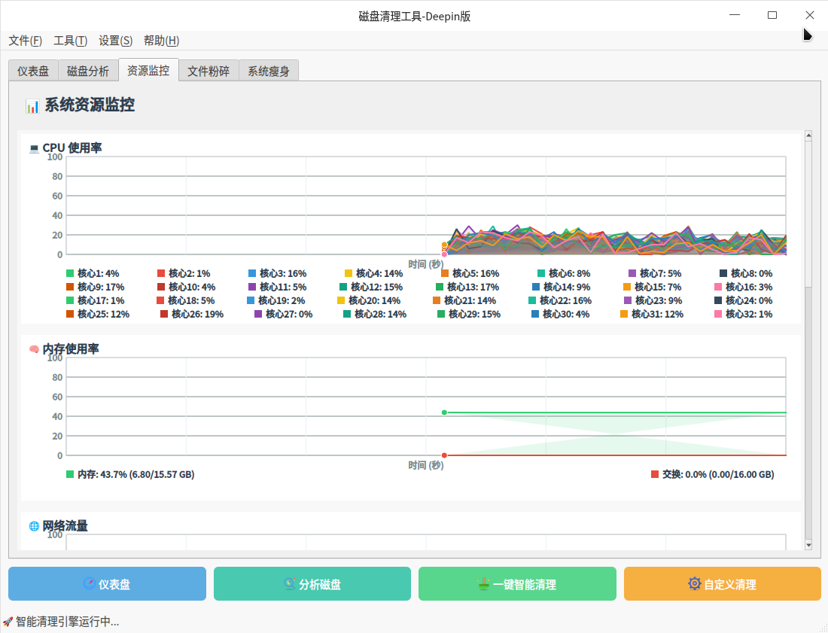Screen dimensions: 828x633
Task: Click the broom icon on 一键智能清理 button
Action: pyautogui.click(x=484, y=584)
